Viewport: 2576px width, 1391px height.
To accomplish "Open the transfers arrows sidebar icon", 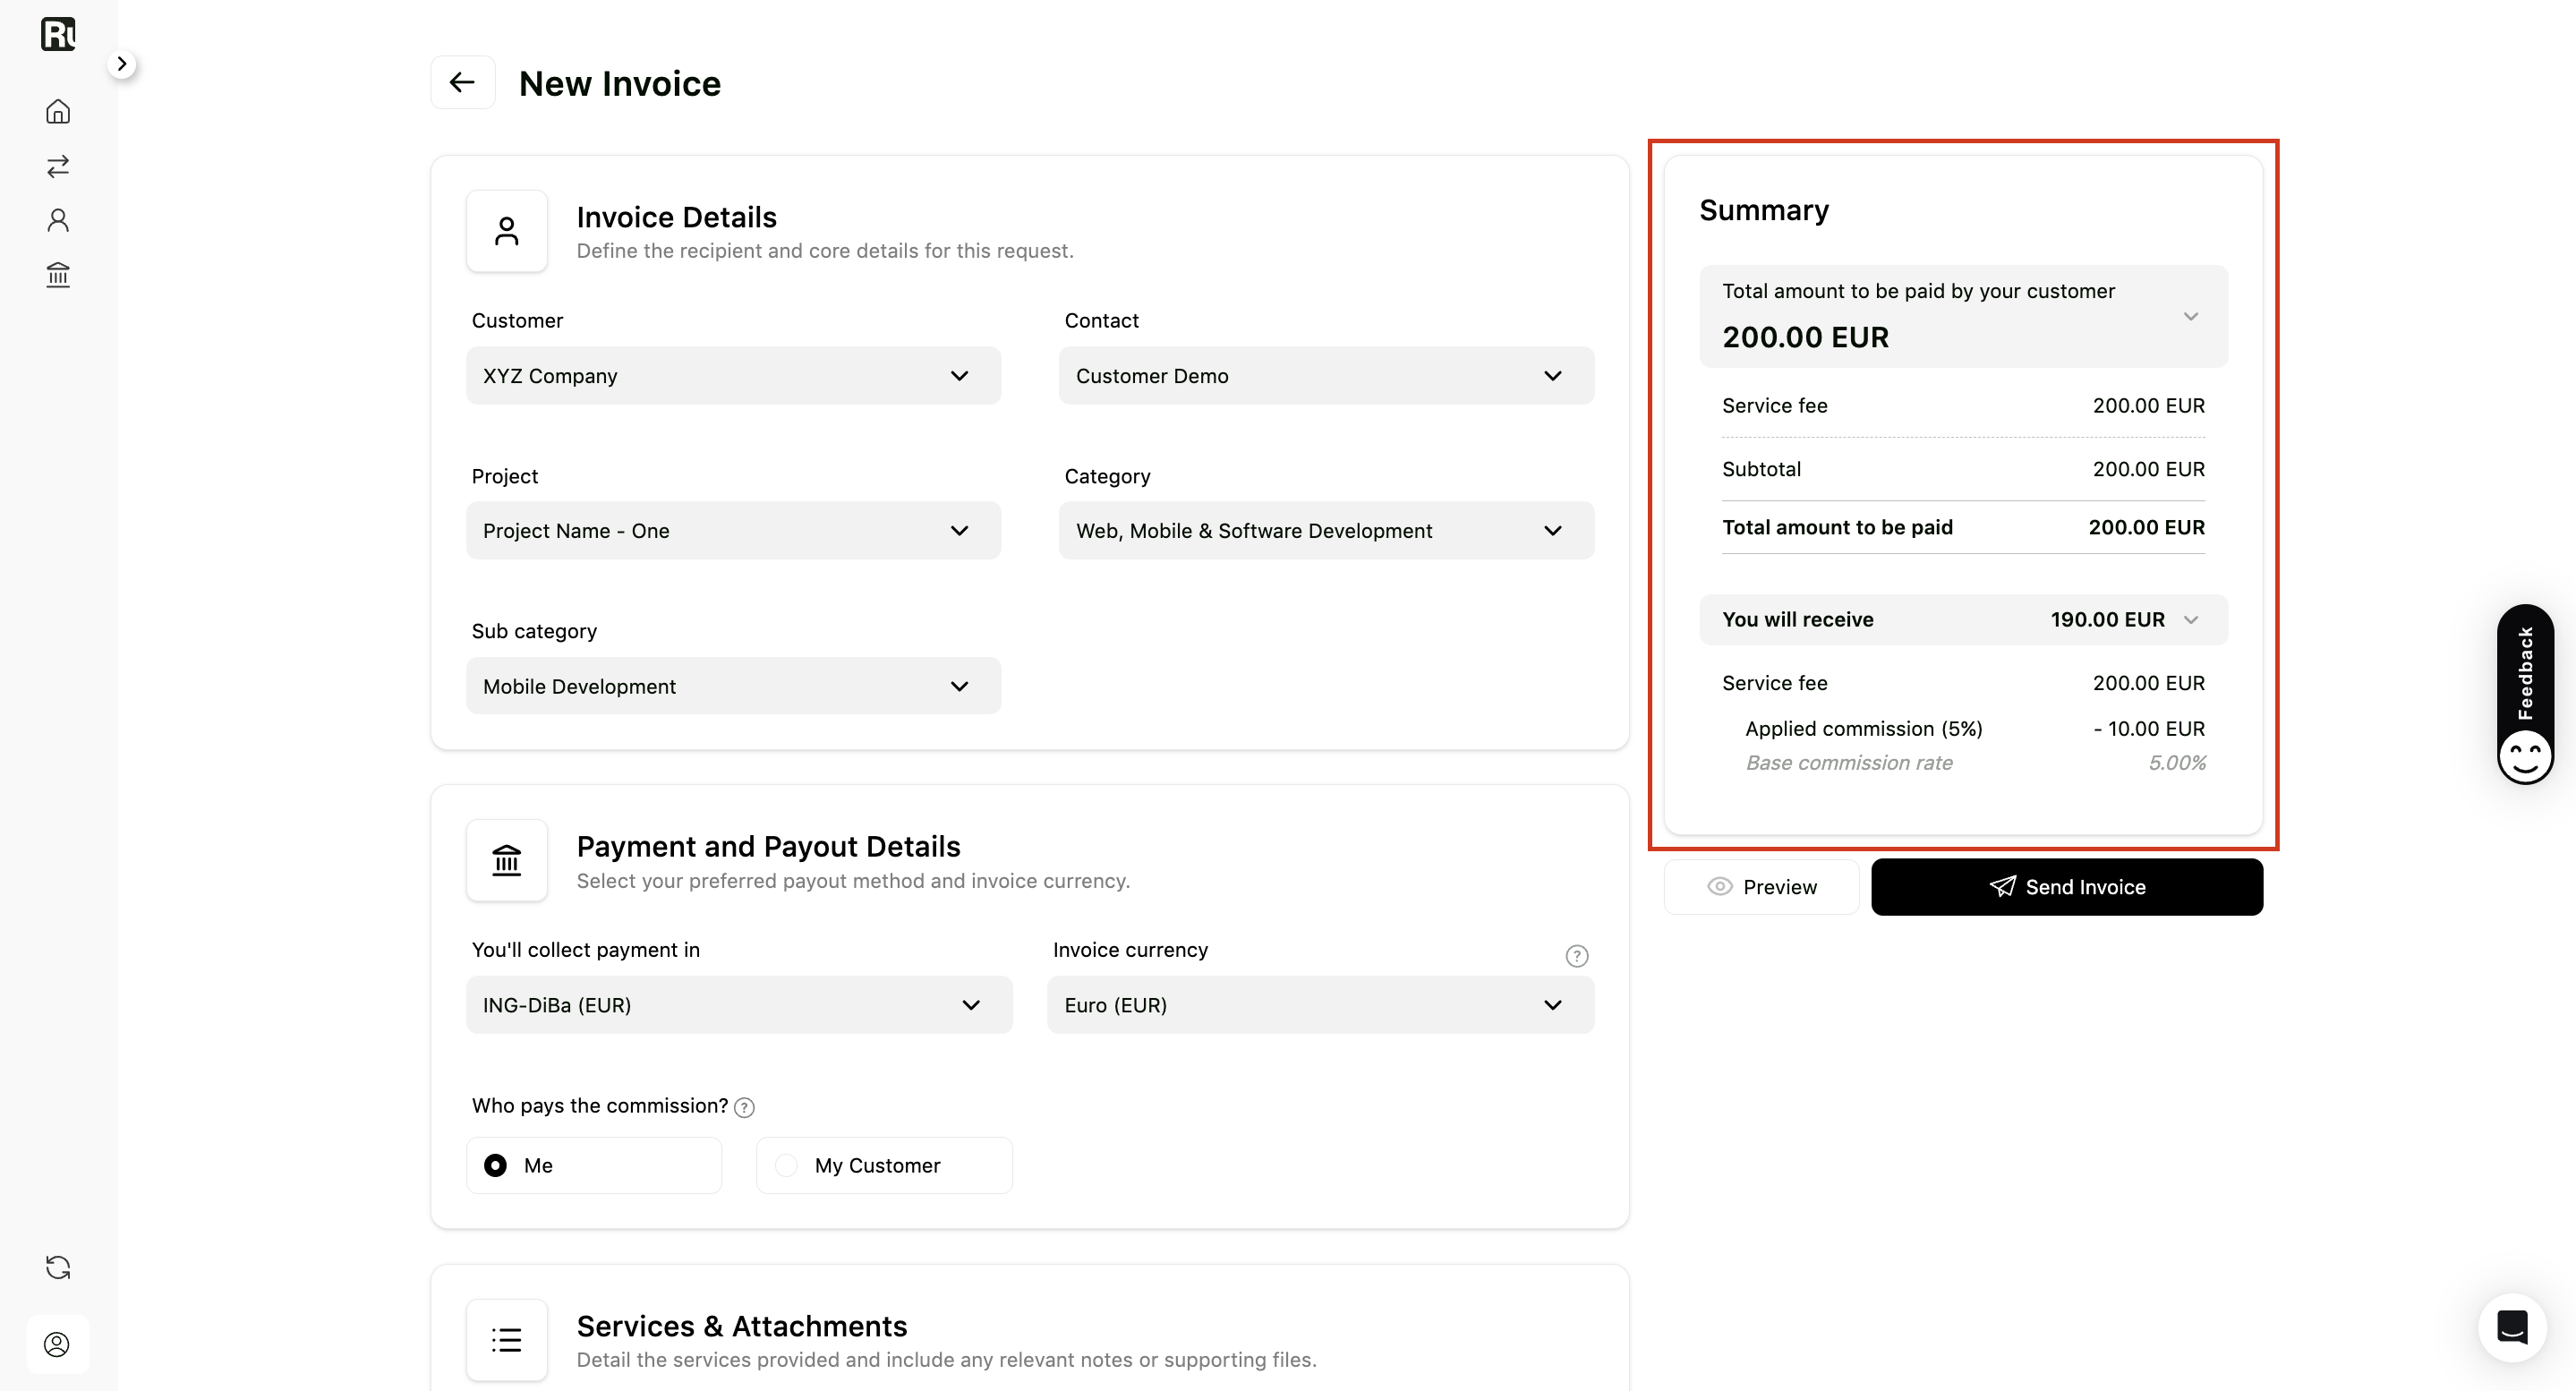I will click(58, 166).
